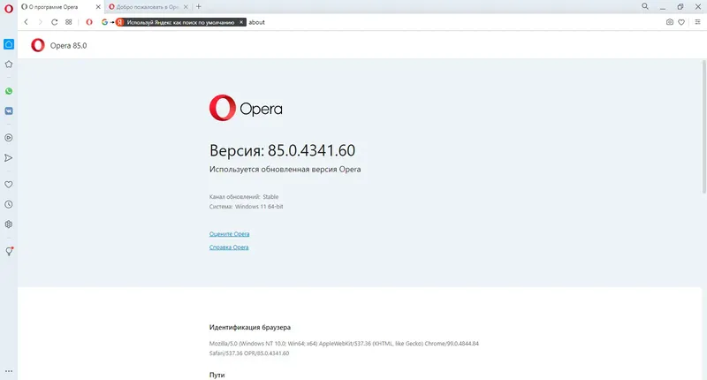707x380 pixels.
Task: Open a new tab with plus button
Action: [198, 7]
